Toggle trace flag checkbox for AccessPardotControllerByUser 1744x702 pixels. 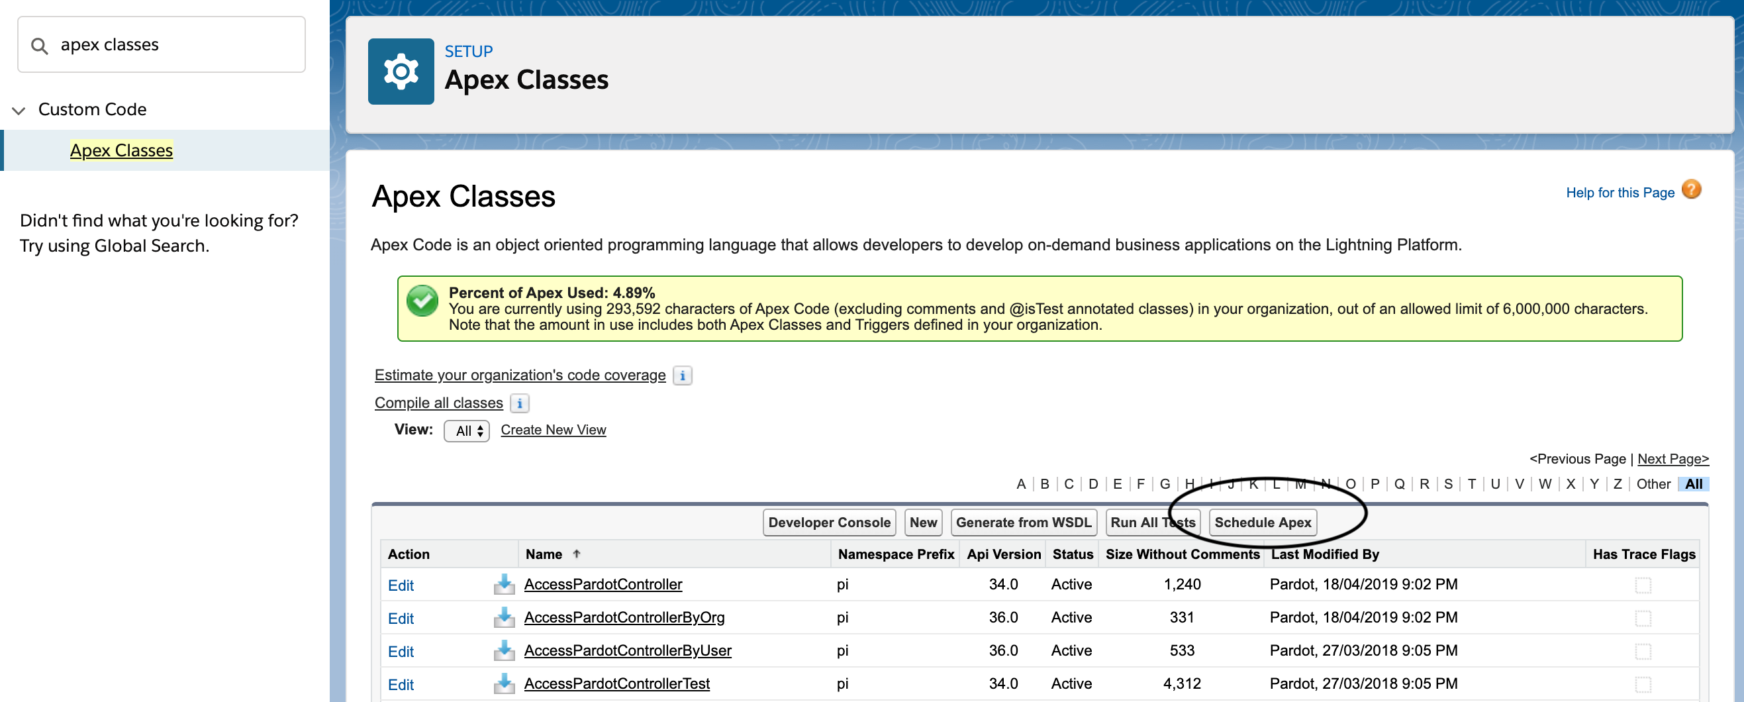1643,651
